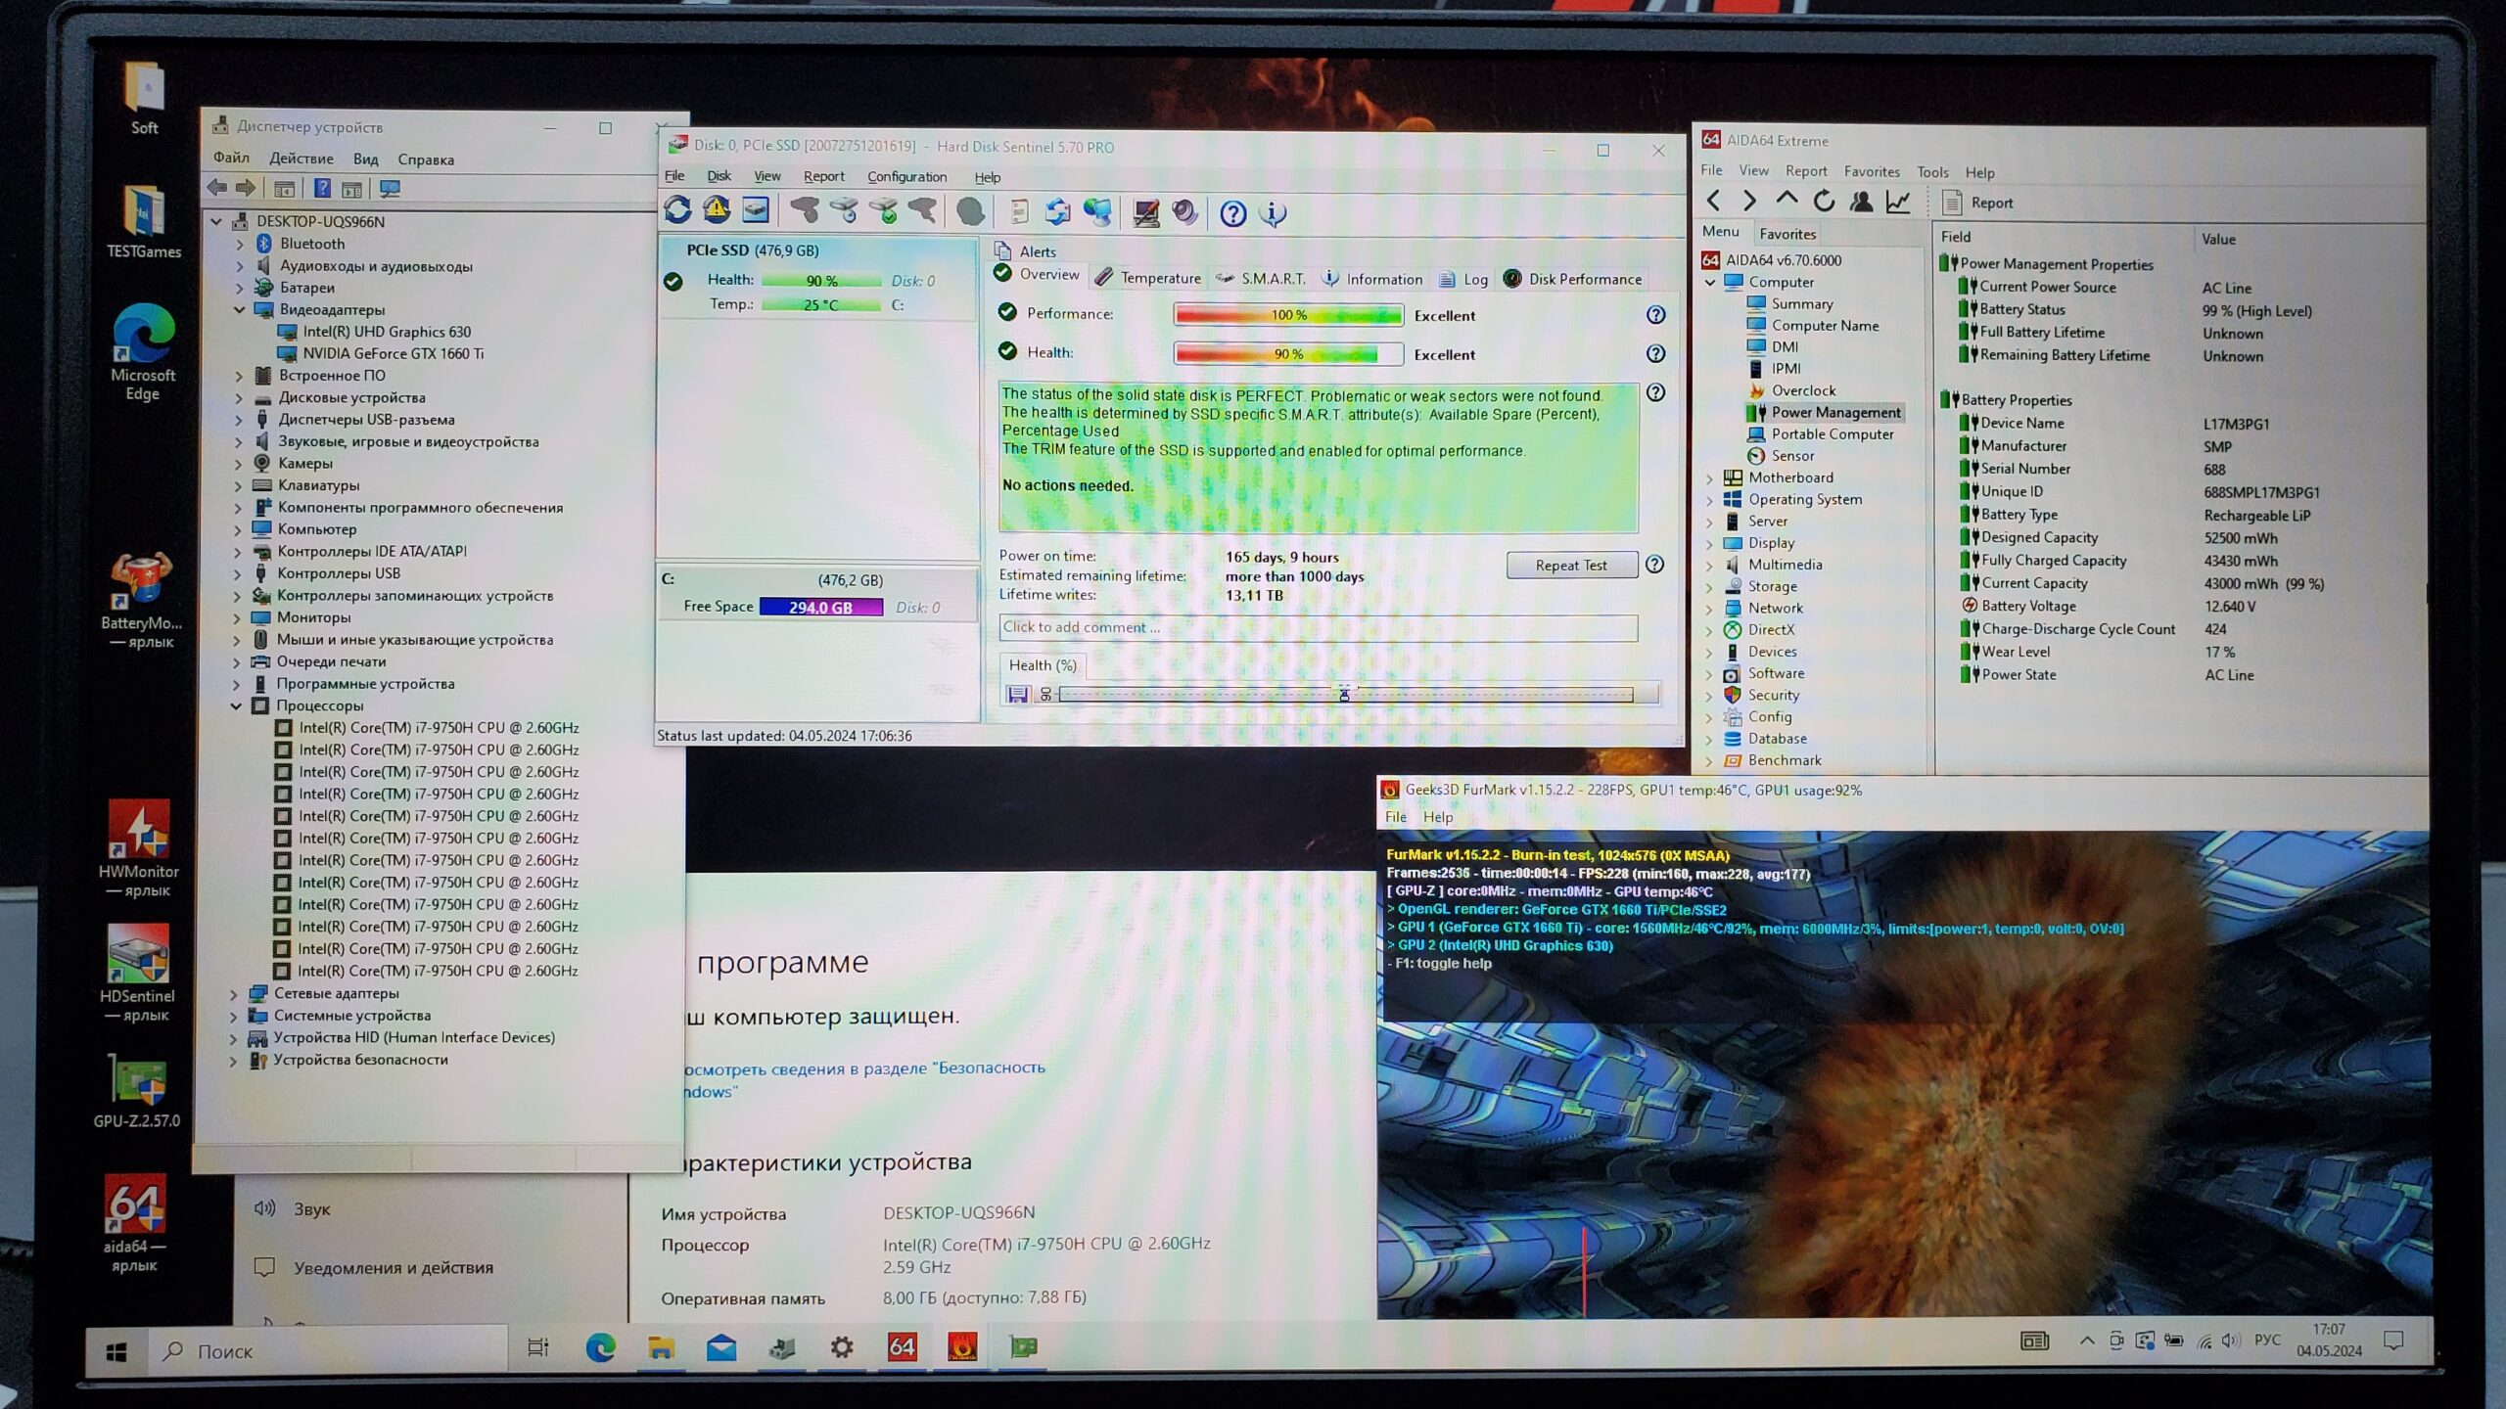Collapse the Видеоадаптеры category
Image resolution: width=2506 pixels, height=1409 pixels.
coord(240,310)
